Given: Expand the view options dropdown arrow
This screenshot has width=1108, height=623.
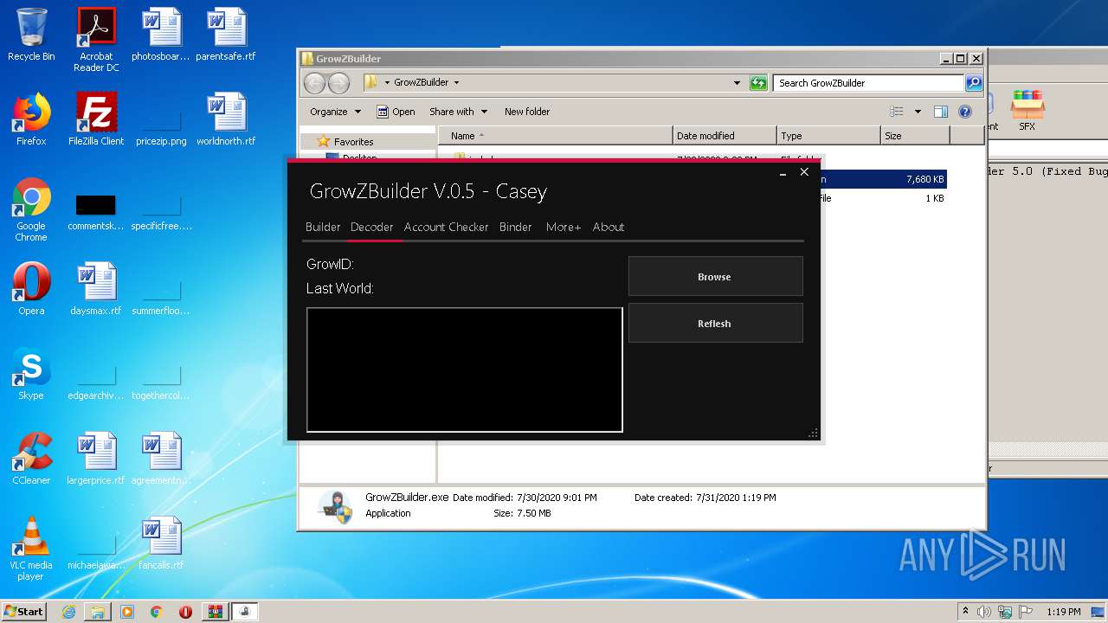Looking at the screenshot, I should coord(918,112).
